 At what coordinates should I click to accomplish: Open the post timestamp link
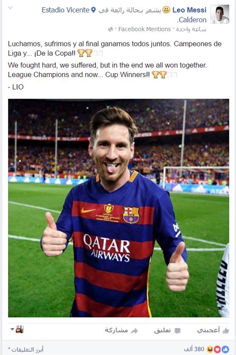click(x=191, y=29)
